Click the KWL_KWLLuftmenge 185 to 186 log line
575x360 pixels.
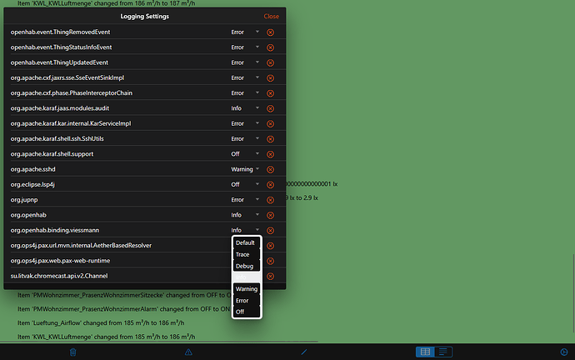tap(107, 337)
